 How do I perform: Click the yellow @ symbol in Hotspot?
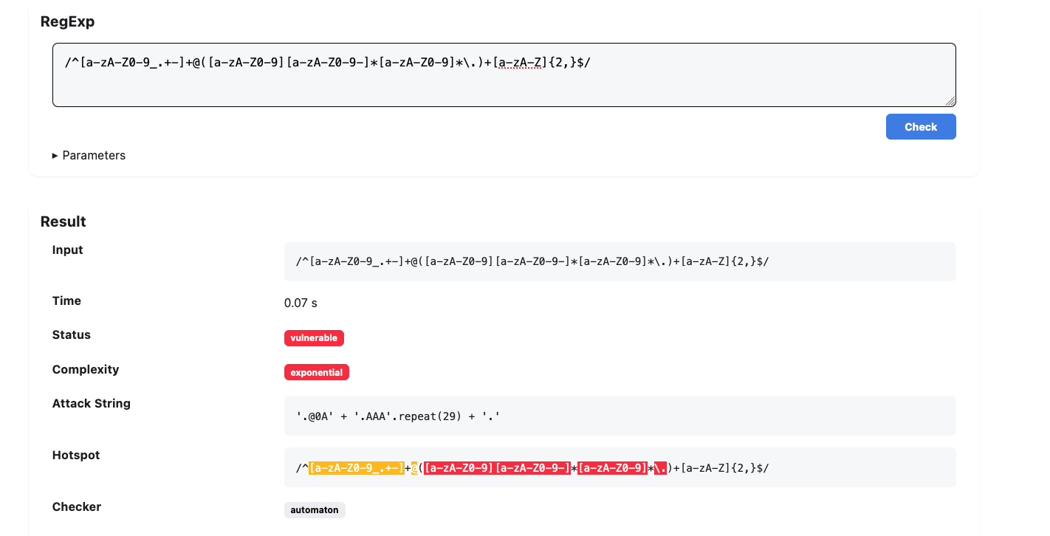tap(414, 468)
